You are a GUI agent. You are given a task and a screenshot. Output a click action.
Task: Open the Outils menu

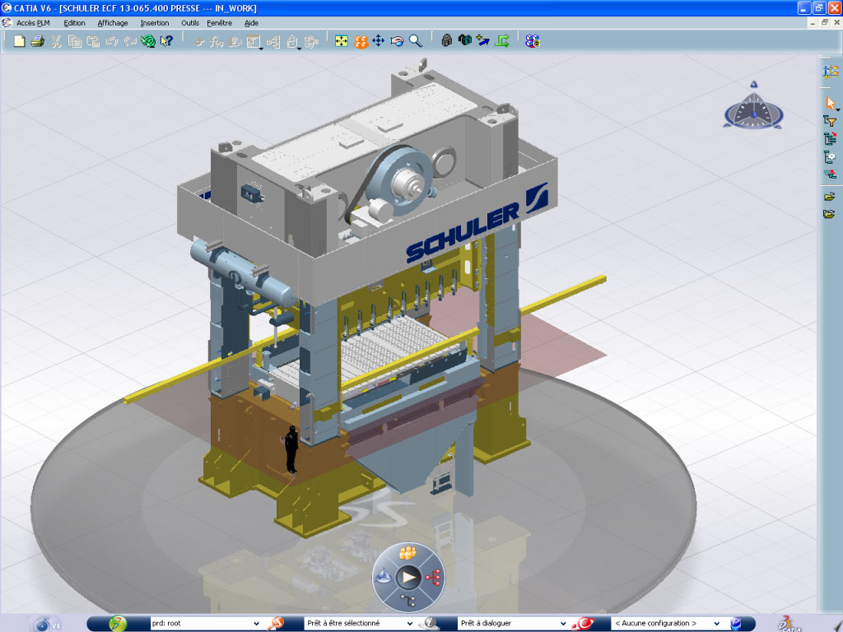[x=190, y=23]
